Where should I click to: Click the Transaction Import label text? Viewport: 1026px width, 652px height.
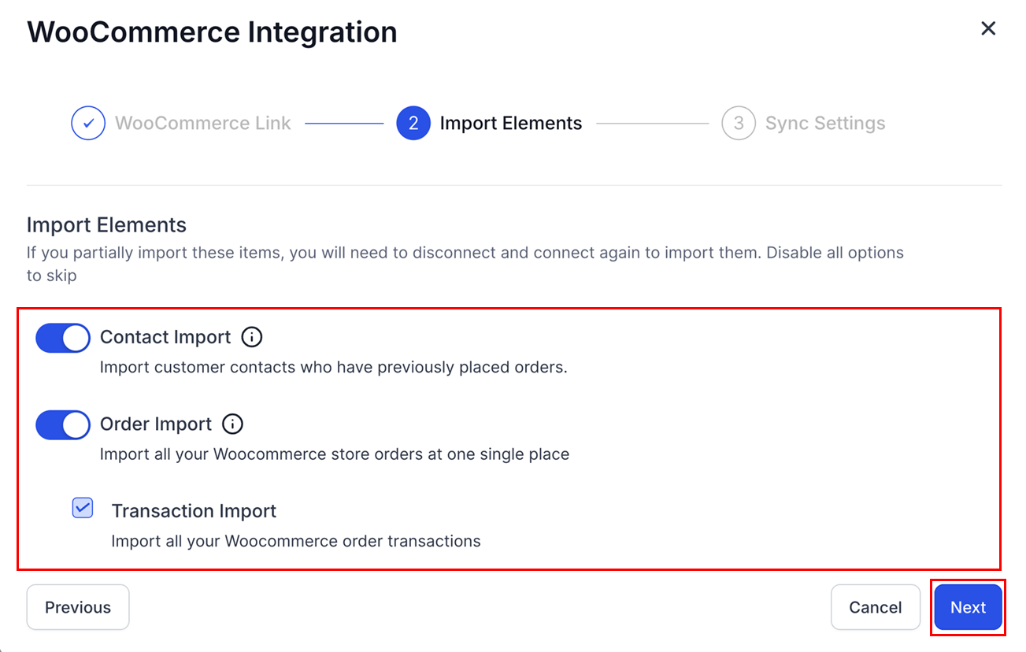pos(194,511)
